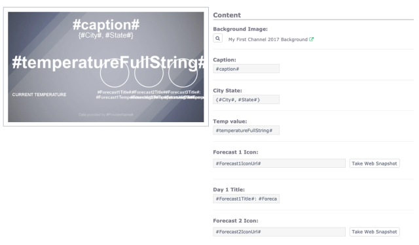Screen dimensions: 419x245
Task: Select the city and state text in preview
Action: [x=106, y=35]
